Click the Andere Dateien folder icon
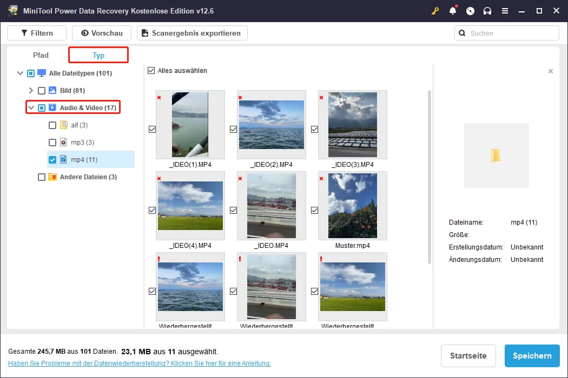 (x=52, y=177)
